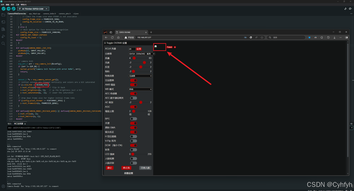Switch to the app_httpd.cpp tab
The width and height of the screenshot is (354, 191).
[x=34, y=13]
